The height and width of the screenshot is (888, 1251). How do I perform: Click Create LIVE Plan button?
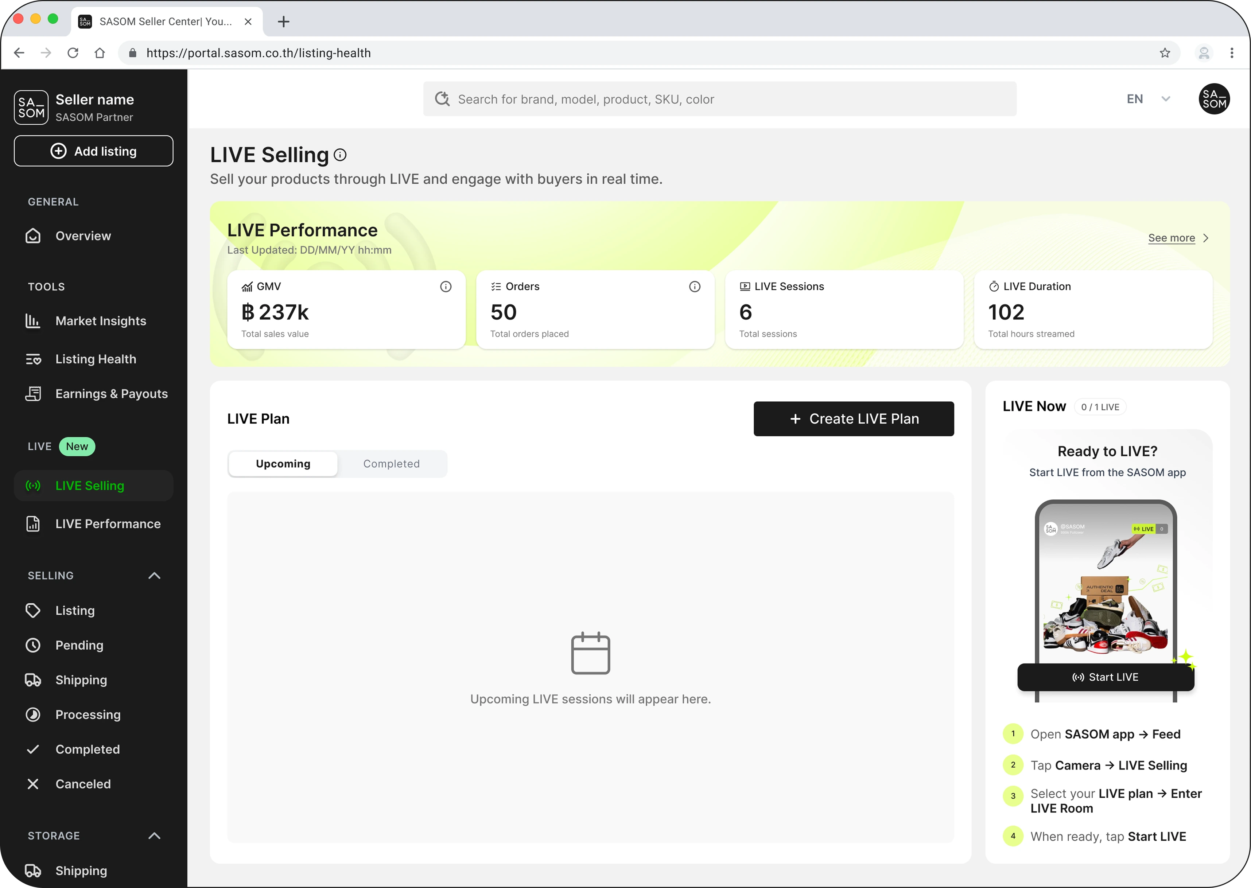coord(854,419)
